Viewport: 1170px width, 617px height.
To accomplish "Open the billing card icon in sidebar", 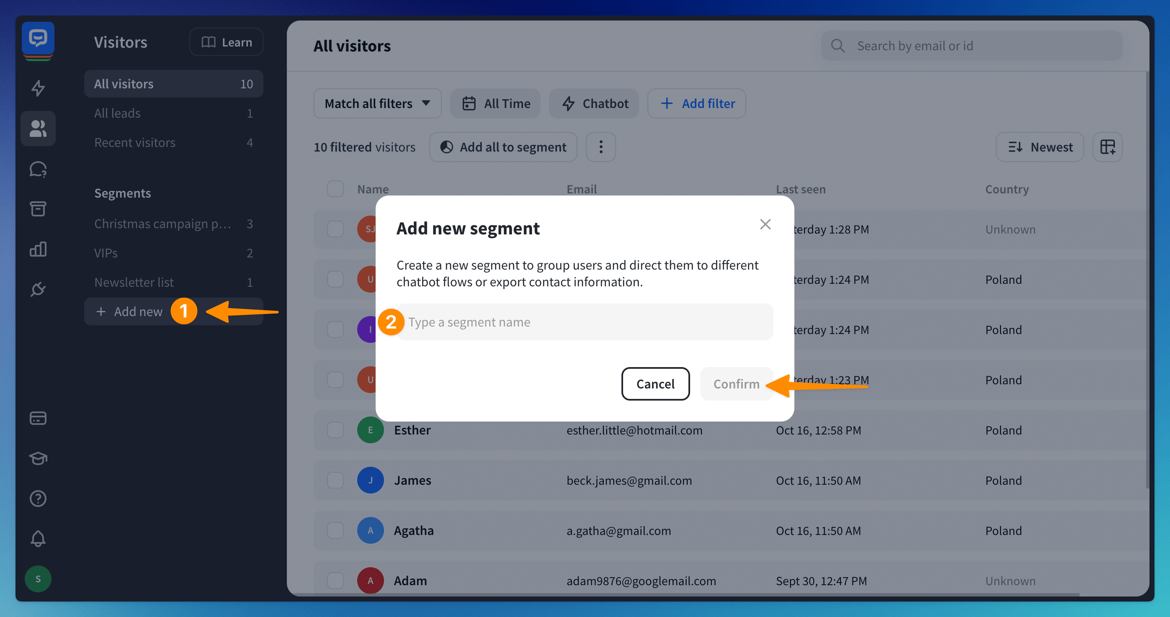I will click(38, 418).
